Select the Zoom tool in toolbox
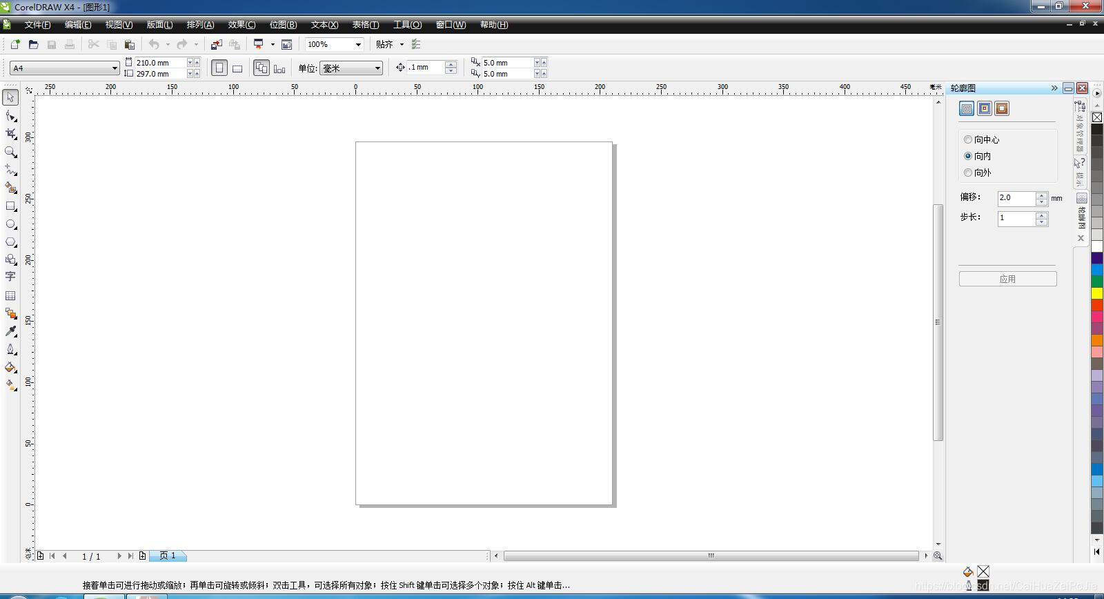The width and height of the screenshot is (1104, 599). 10,152
